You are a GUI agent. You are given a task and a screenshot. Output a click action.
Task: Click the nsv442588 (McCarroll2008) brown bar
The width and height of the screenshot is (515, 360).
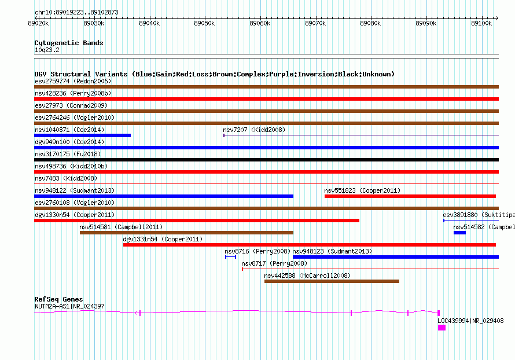click(x=332, y=281)
